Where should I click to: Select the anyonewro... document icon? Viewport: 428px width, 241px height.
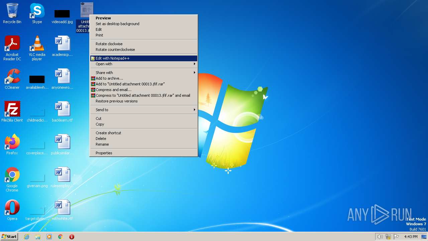(x=62, y=79)
